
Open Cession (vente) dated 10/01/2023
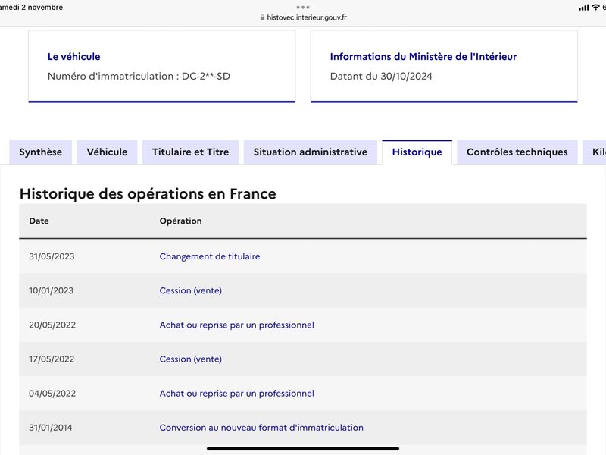191,290
